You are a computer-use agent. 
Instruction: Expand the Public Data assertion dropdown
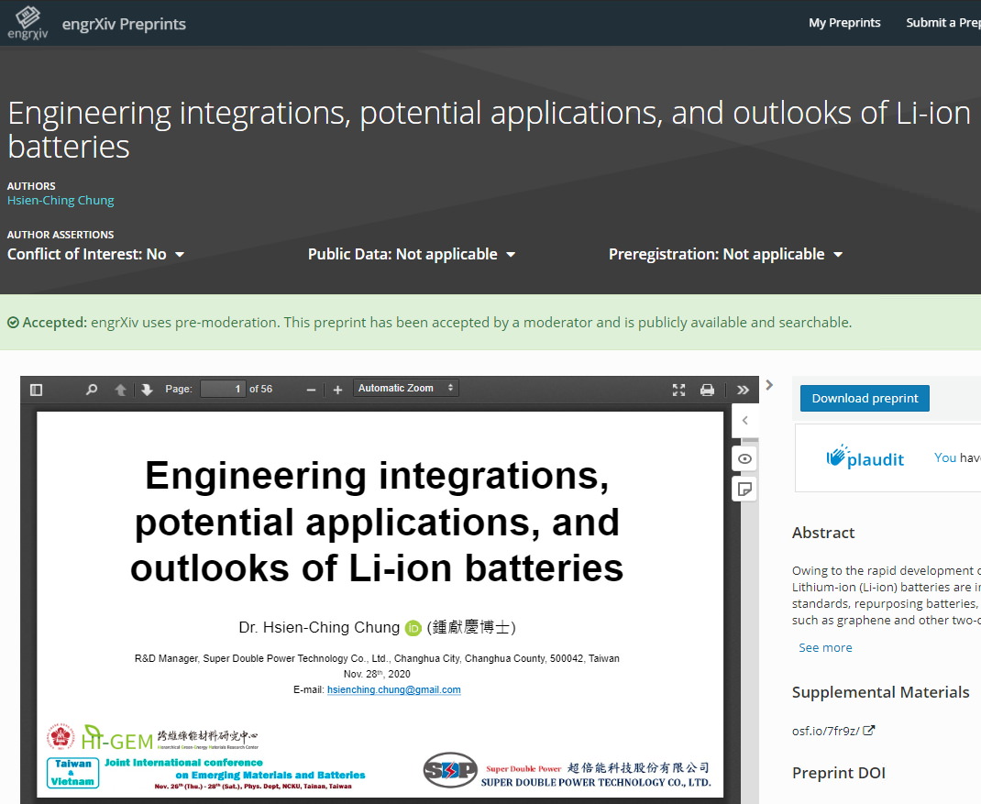point(411,255)
